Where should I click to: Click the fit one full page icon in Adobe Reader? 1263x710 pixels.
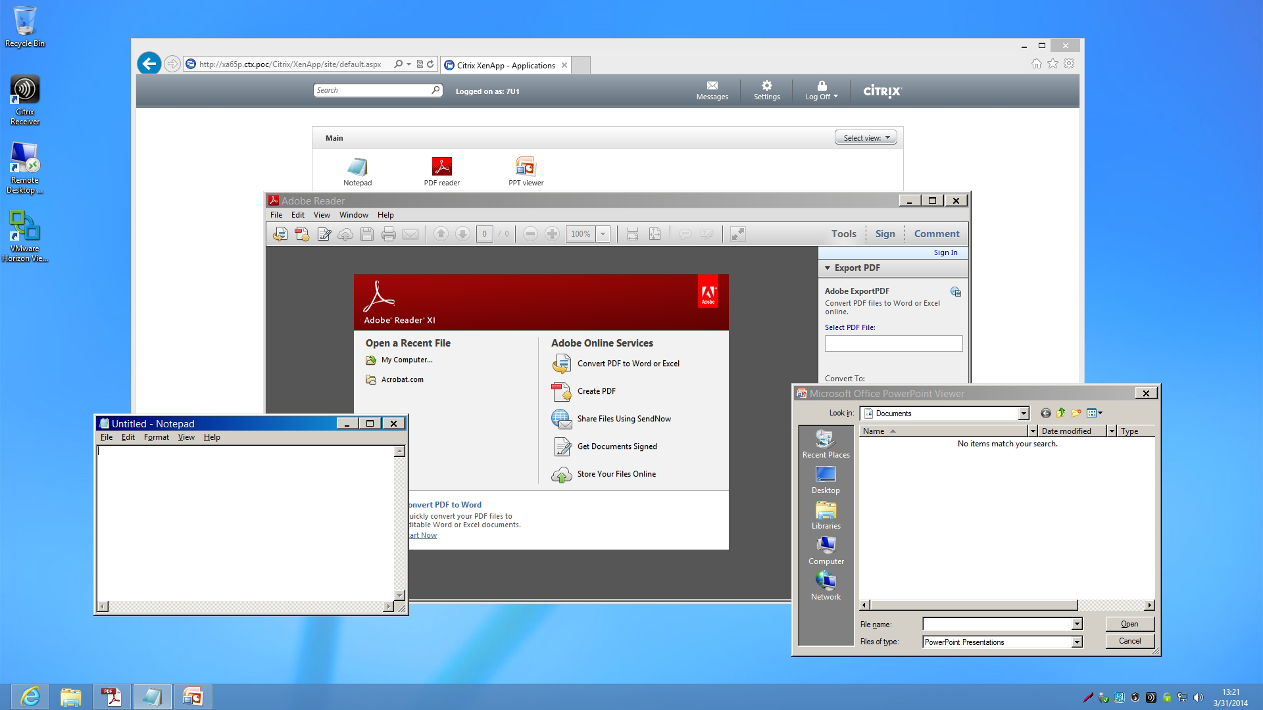coord(655,234)
